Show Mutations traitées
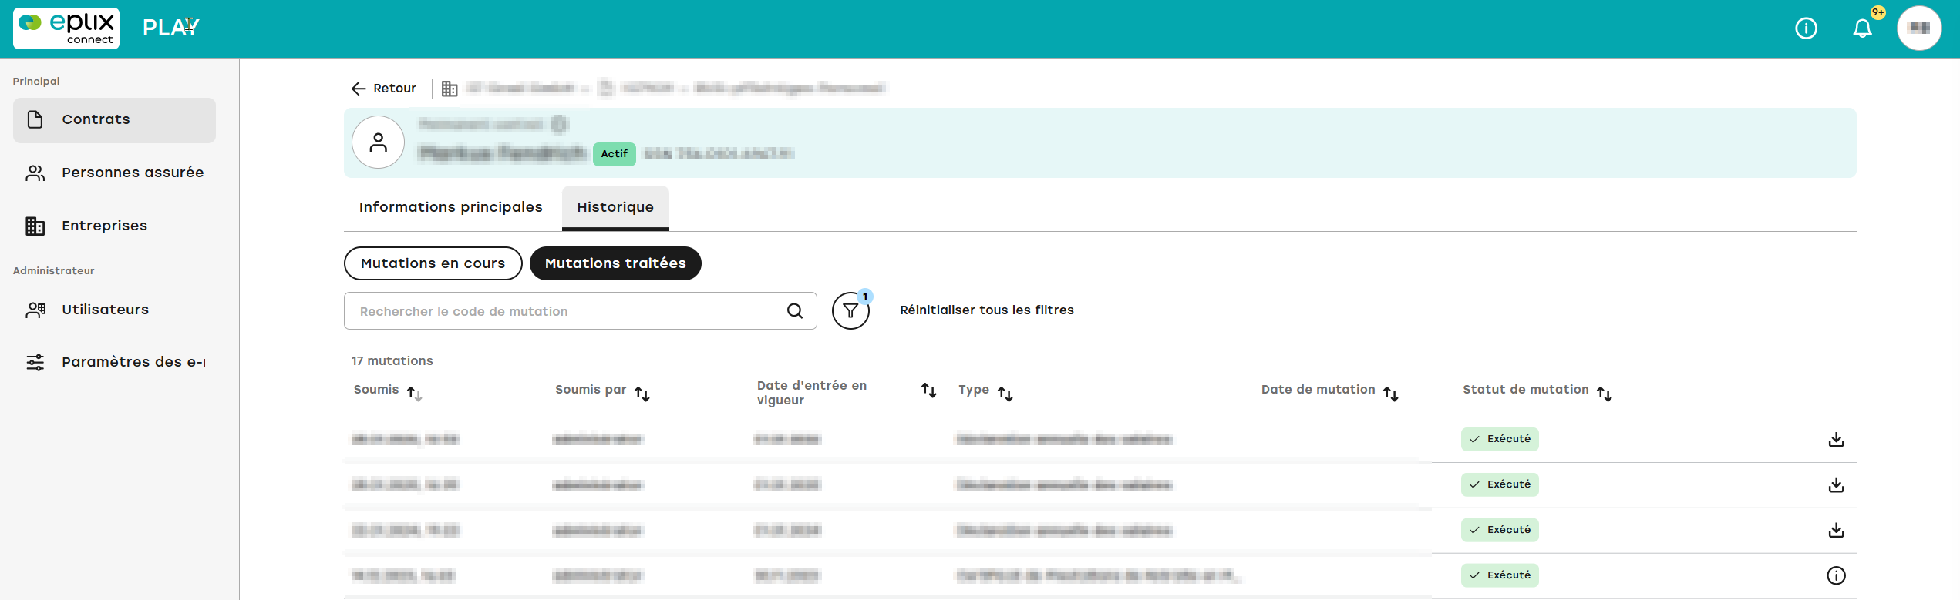The width and height of the screenshot is (1960, 600). tap(615, 263)
